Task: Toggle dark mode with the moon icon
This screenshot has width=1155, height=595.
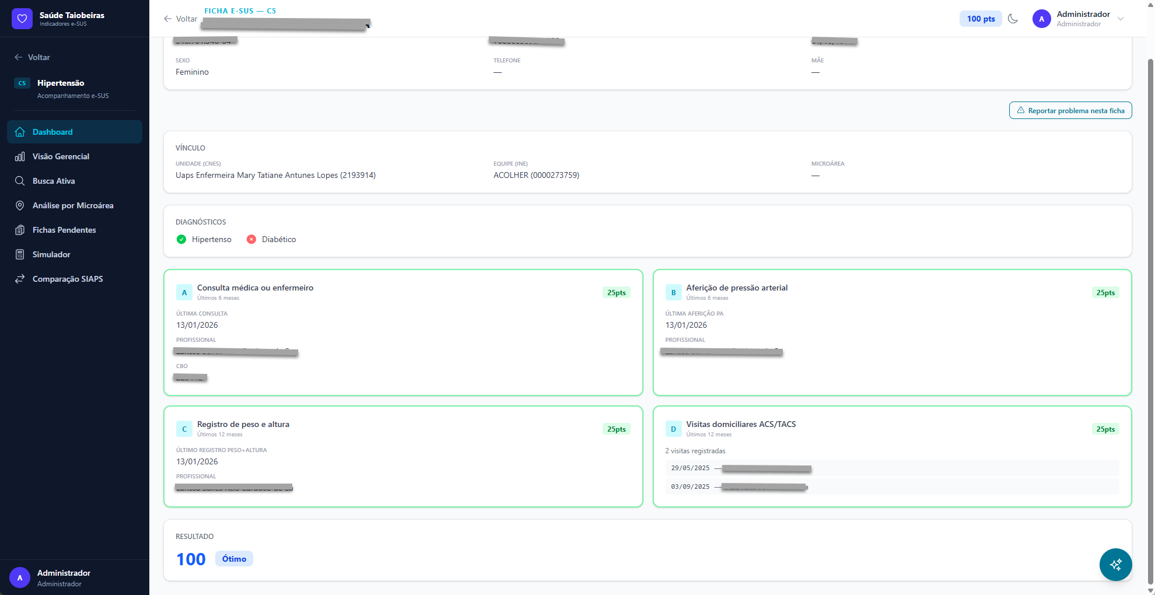Action: tap(1013, 19)
